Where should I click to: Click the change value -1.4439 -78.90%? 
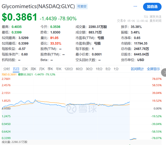pyautogui.click(x=58, y=19)
